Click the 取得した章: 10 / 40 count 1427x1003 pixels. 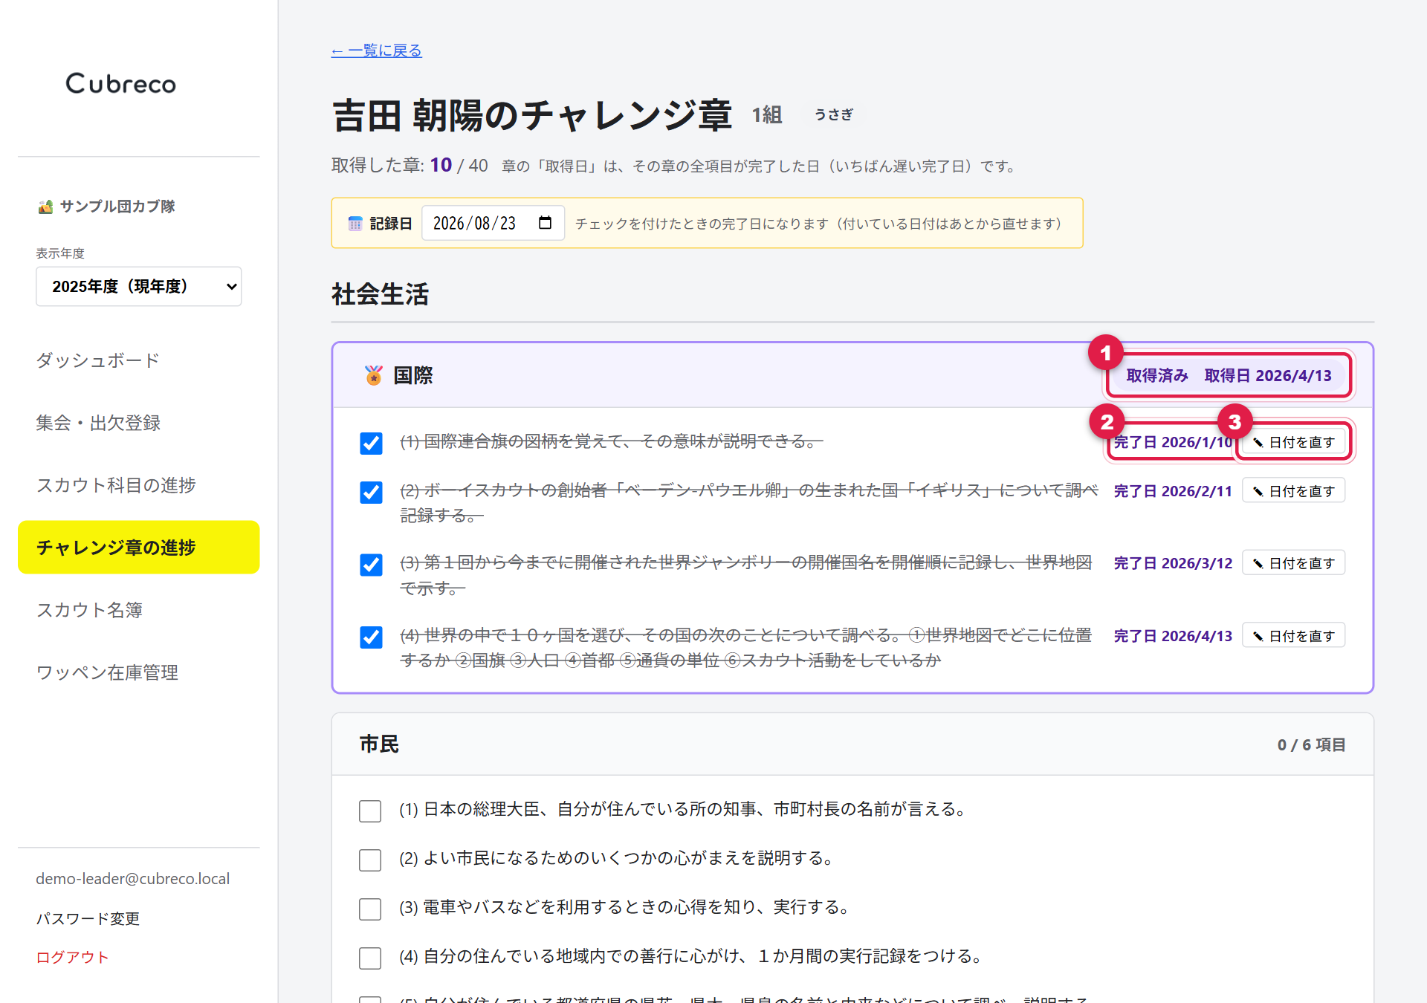coord(410,165)
